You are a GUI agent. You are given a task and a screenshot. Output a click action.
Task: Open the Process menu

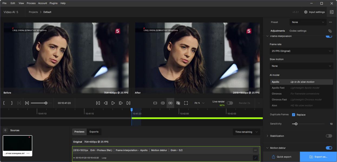[31, 3]
